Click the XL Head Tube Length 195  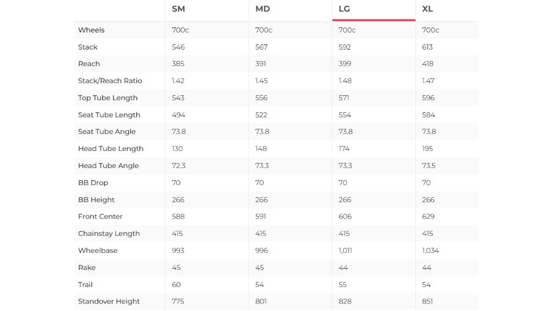428,149
